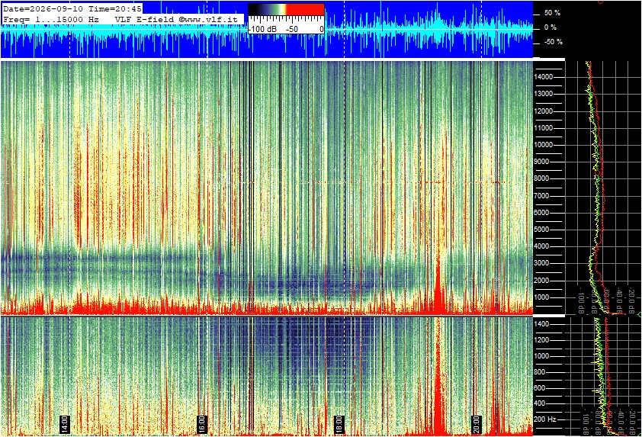The width and height of the screenshot is (642, 437).
Task: Click the 50 % amplitude label
Action: (552, 13)
